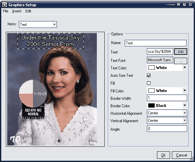195x162 pixels.
Task: Uncheck the Auto Size Text checkbox
Action: point(149,75)
